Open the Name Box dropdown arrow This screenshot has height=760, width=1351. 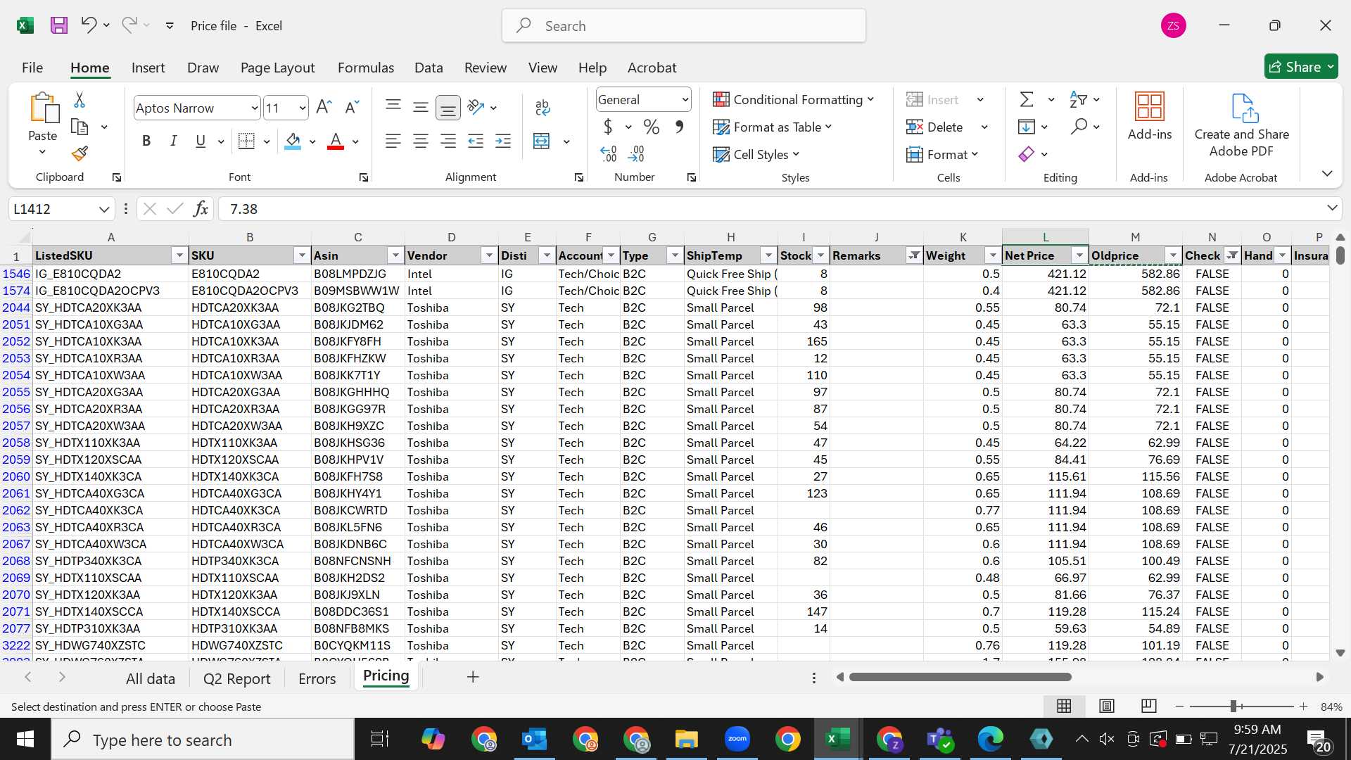pyautogui.click(x=104, y=209)
